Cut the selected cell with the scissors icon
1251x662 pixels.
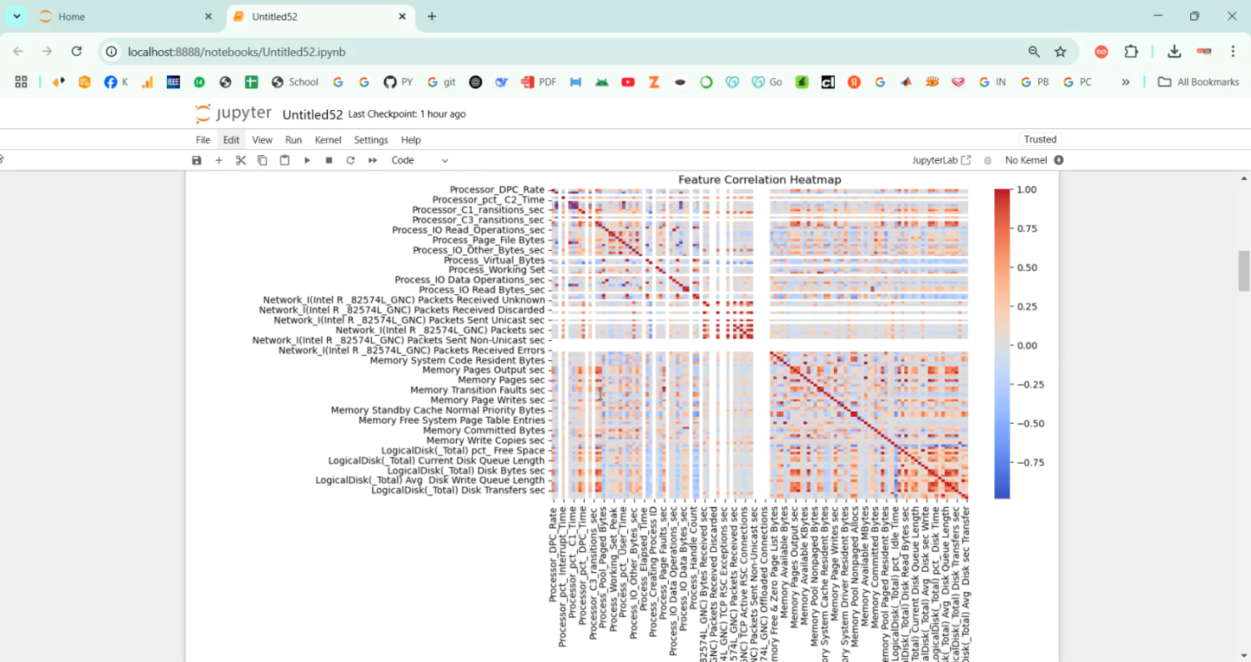(x=240, y=160)
